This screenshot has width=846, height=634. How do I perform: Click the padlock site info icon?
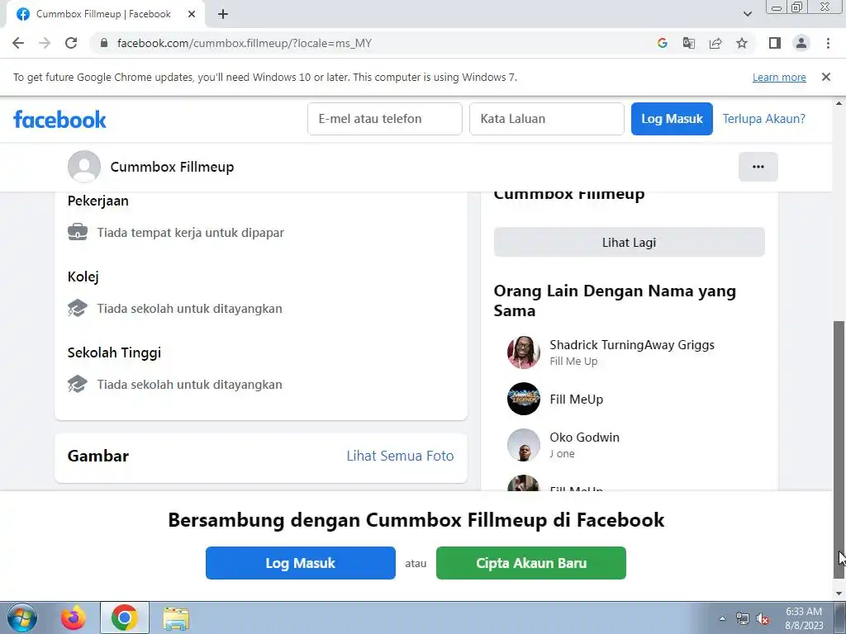tap(104, 43)
